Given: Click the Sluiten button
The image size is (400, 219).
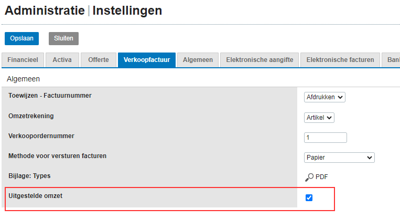Looking at the screenshot, I should click(63, 38).
